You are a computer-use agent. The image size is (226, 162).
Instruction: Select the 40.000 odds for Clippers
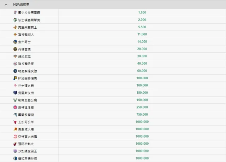(x=142, y=64)
